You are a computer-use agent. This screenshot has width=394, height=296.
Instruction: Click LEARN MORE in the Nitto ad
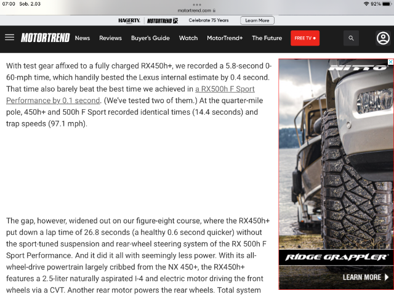click(x=366, y=277)
